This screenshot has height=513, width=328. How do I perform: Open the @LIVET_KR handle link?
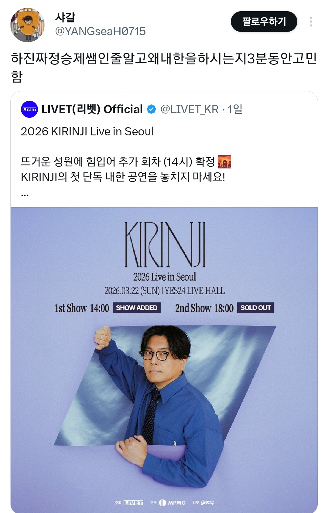pyautogui.click(x=190, y=109)
